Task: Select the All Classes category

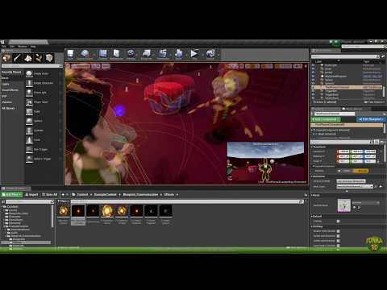Action: (8, 108)
